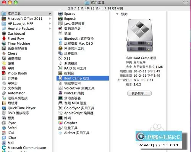191x152 pixels.
Task: Click the X11 app icon
Action: (x=60, y=58)
